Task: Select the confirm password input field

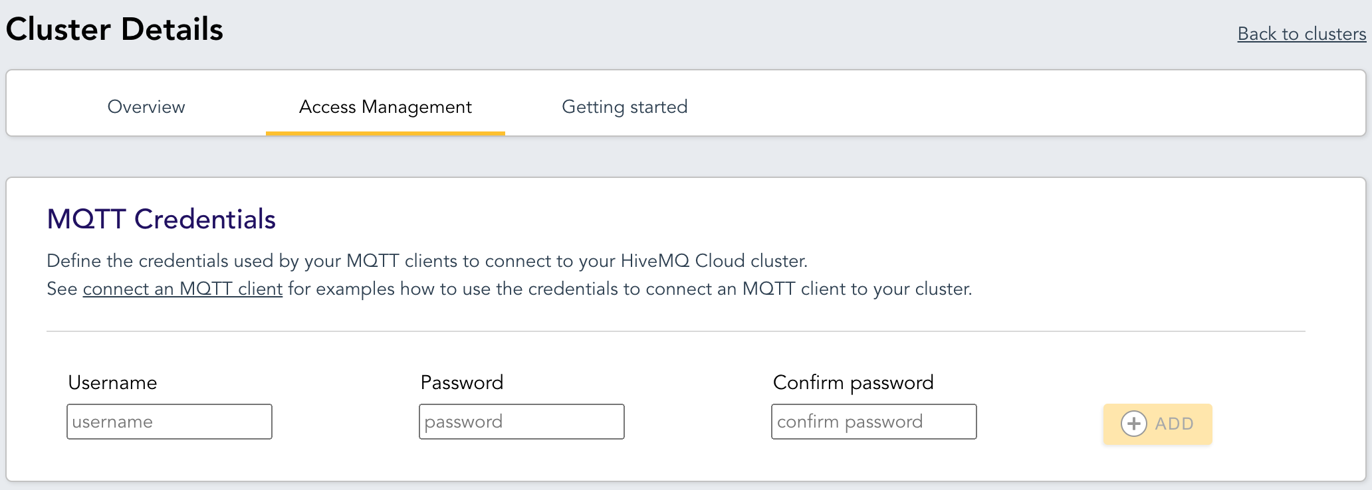Action: (874, 422)
